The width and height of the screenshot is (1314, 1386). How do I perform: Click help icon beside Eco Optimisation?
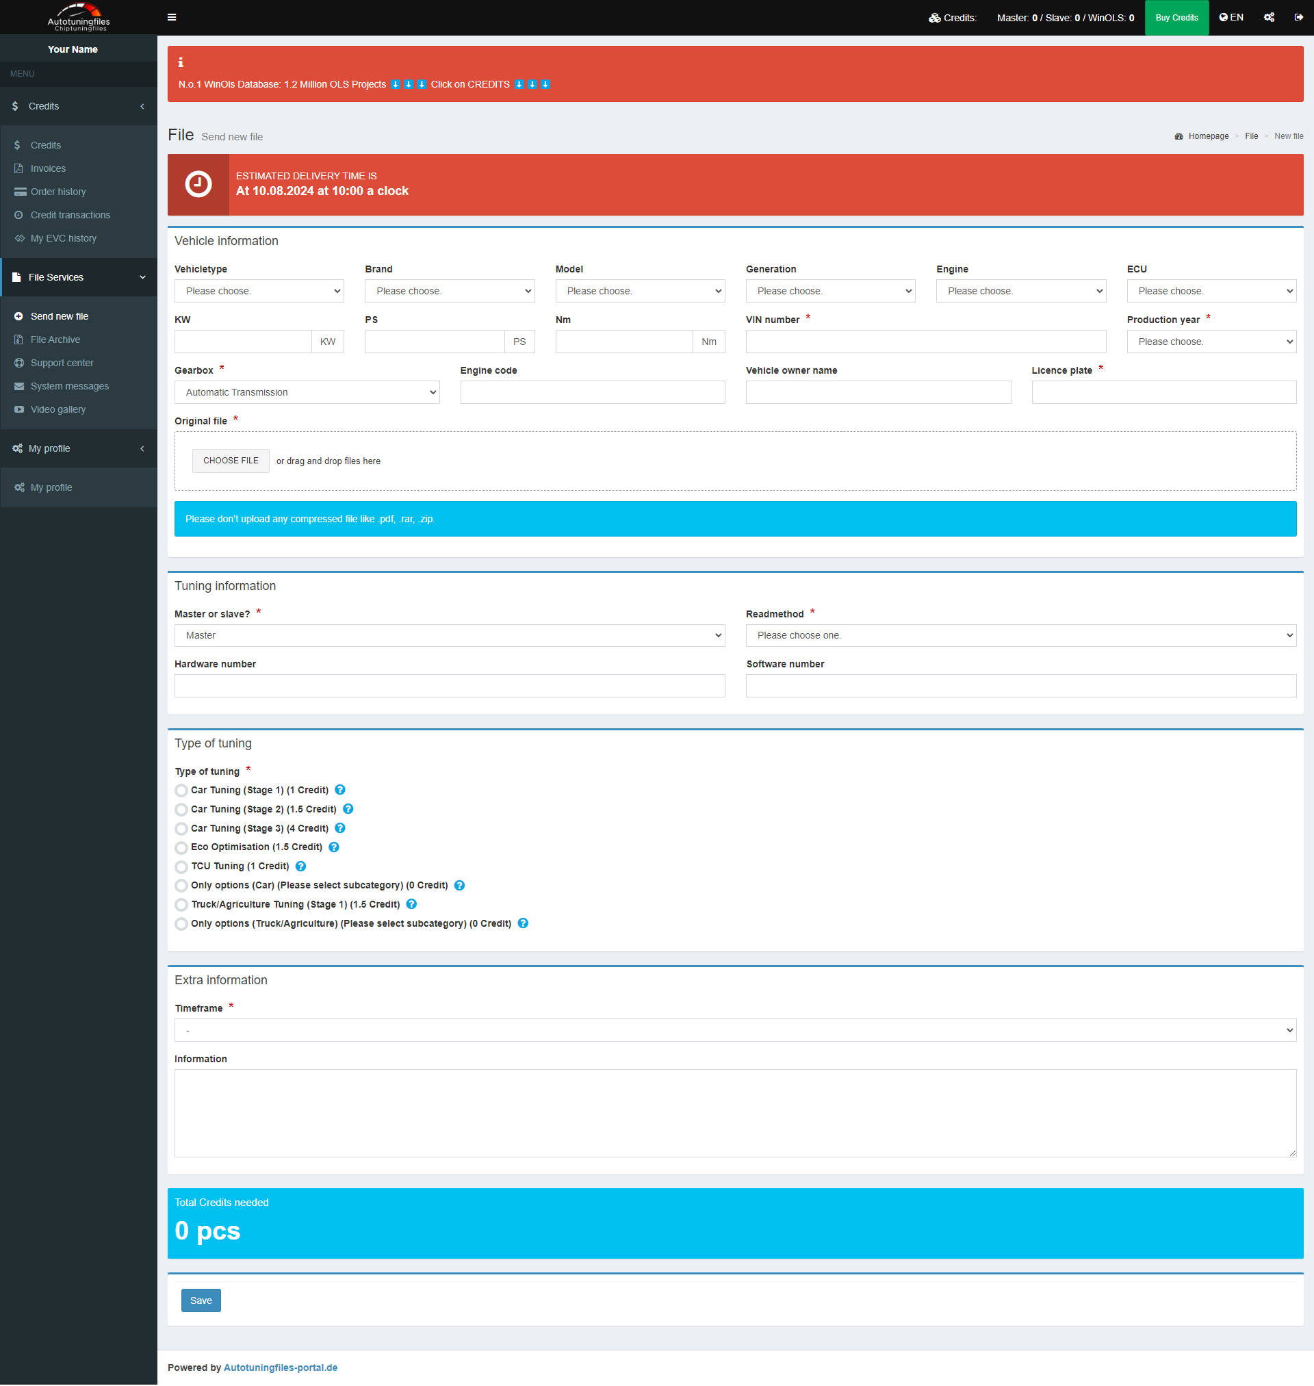pyautogui.click(x=334, y=847)
